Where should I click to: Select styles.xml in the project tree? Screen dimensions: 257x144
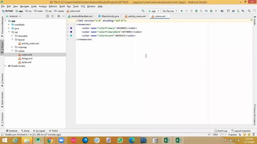(25, 62)
